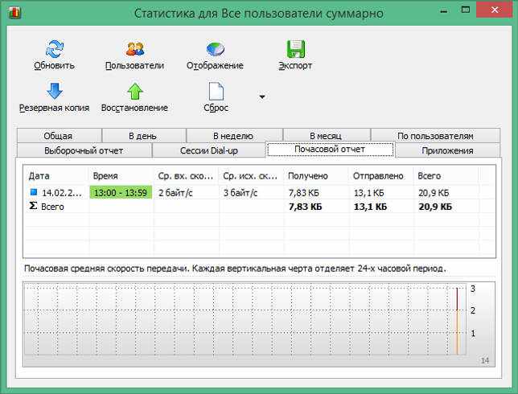Click the Восстановление label under the toolbar icon
The width and height of the screenshot is (518, 394).
[x=135, y=108]
